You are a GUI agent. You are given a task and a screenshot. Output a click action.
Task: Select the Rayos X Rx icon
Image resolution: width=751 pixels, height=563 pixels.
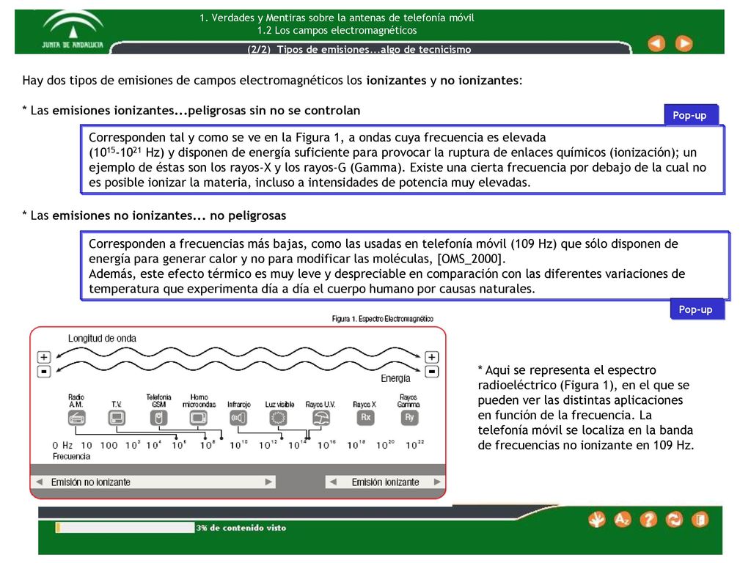click(x=366, y=417)
